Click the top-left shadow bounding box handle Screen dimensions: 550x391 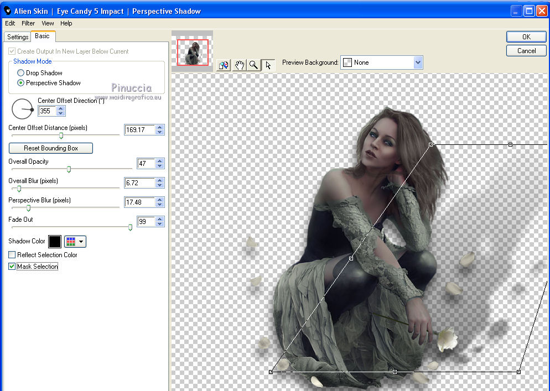click(431, 144)
